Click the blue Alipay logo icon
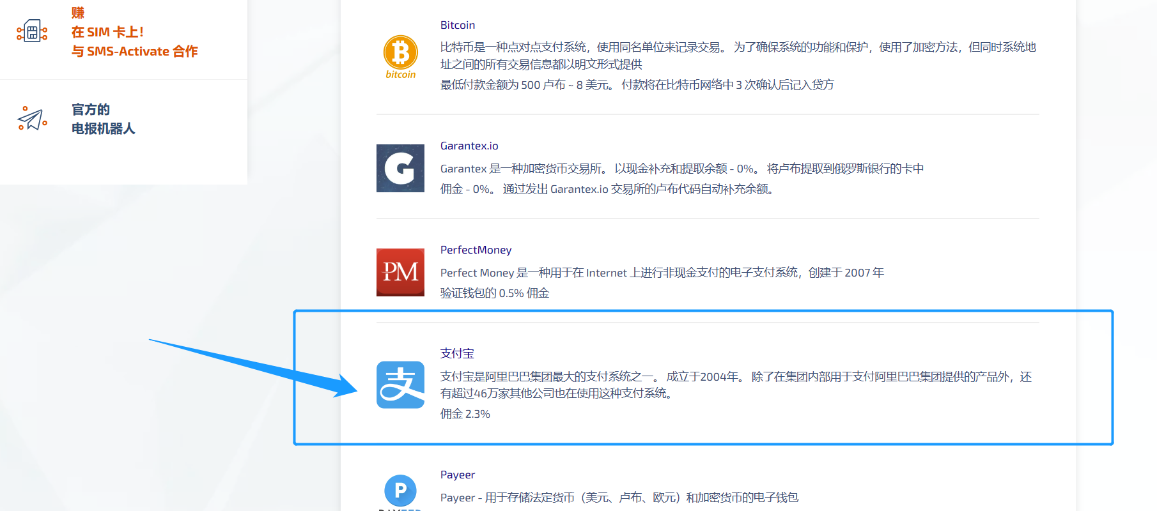The height and width of the screenshot is (511, 1157). [x=400, y=385]
